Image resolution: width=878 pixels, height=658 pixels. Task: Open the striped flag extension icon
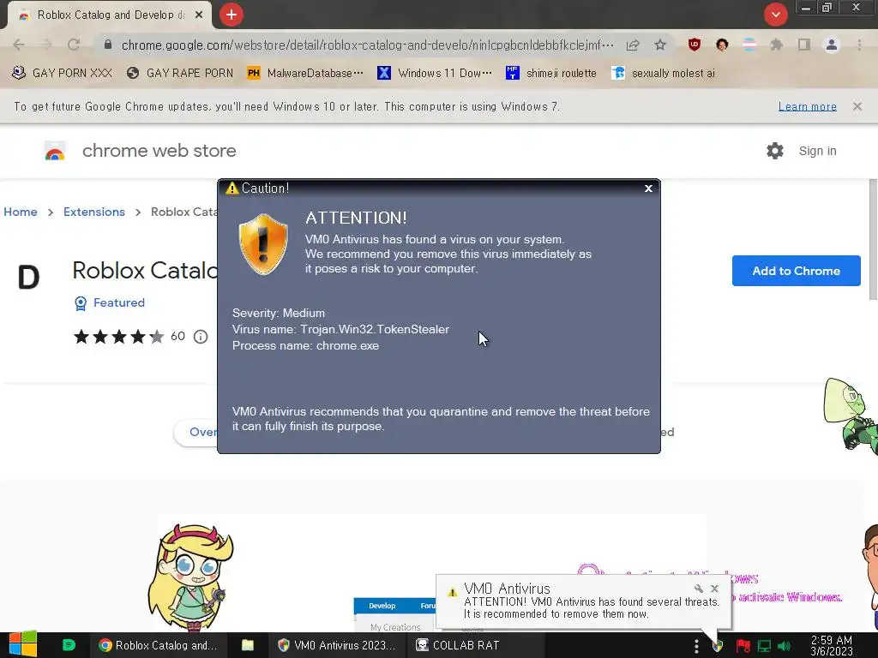[749, 45]
